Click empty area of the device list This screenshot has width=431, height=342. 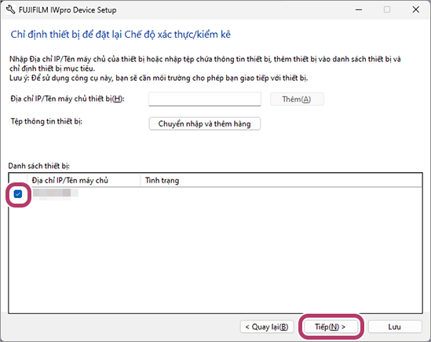215,256
